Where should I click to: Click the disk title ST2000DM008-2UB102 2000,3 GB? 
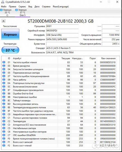click(61, 21)
